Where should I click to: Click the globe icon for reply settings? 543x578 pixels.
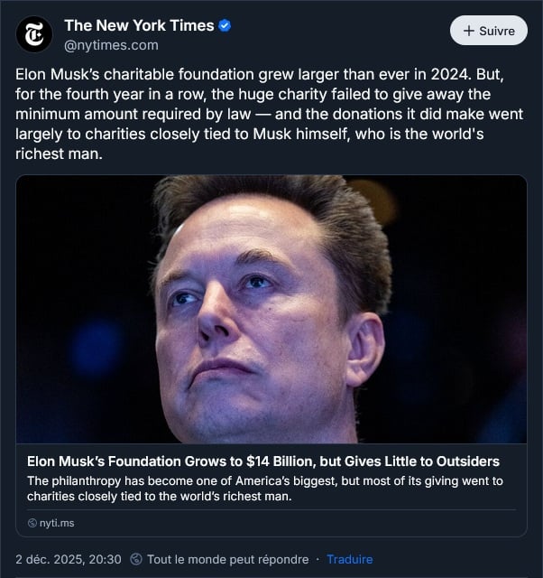click(x=136, y=559)
